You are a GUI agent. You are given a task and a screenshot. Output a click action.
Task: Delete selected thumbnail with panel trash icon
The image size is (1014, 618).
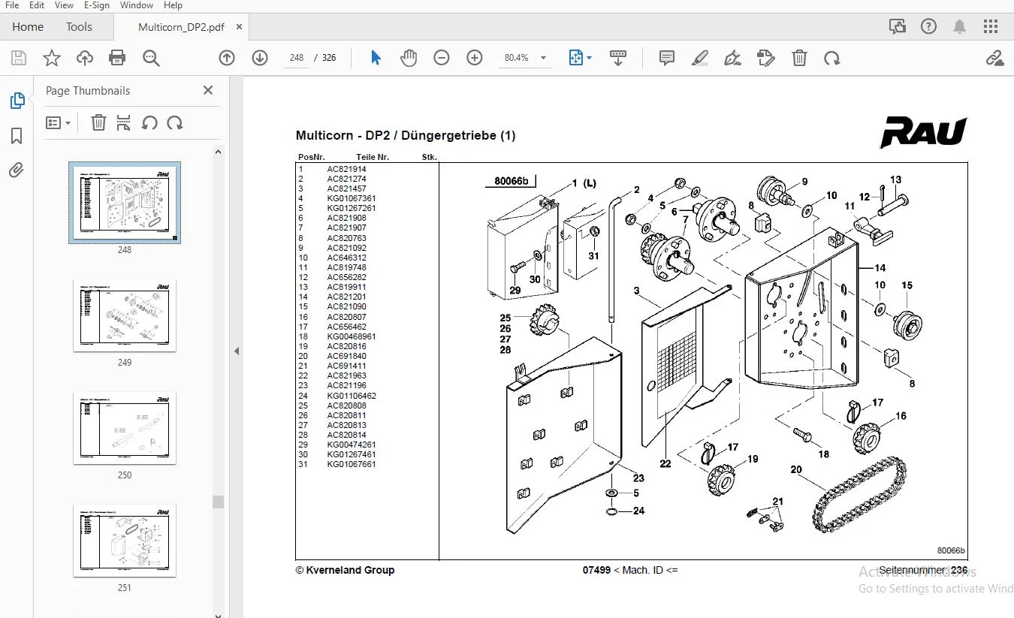[x=98, y=122]
